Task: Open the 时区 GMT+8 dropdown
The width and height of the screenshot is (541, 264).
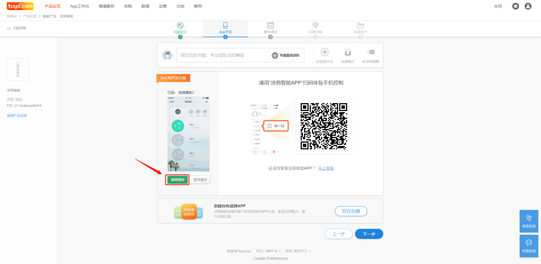Action: [x=269, y=251]
